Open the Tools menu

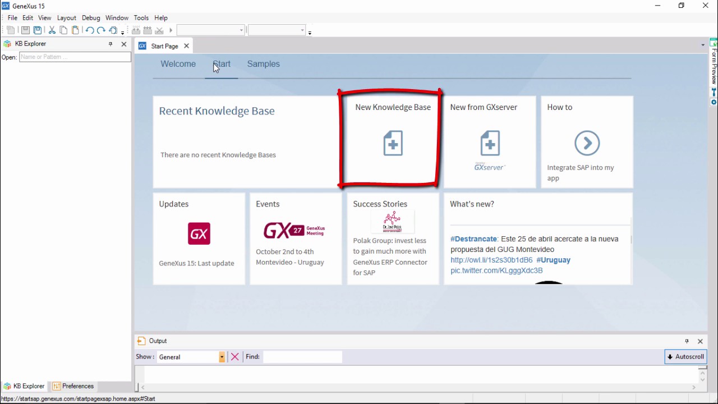pos(141,18)
